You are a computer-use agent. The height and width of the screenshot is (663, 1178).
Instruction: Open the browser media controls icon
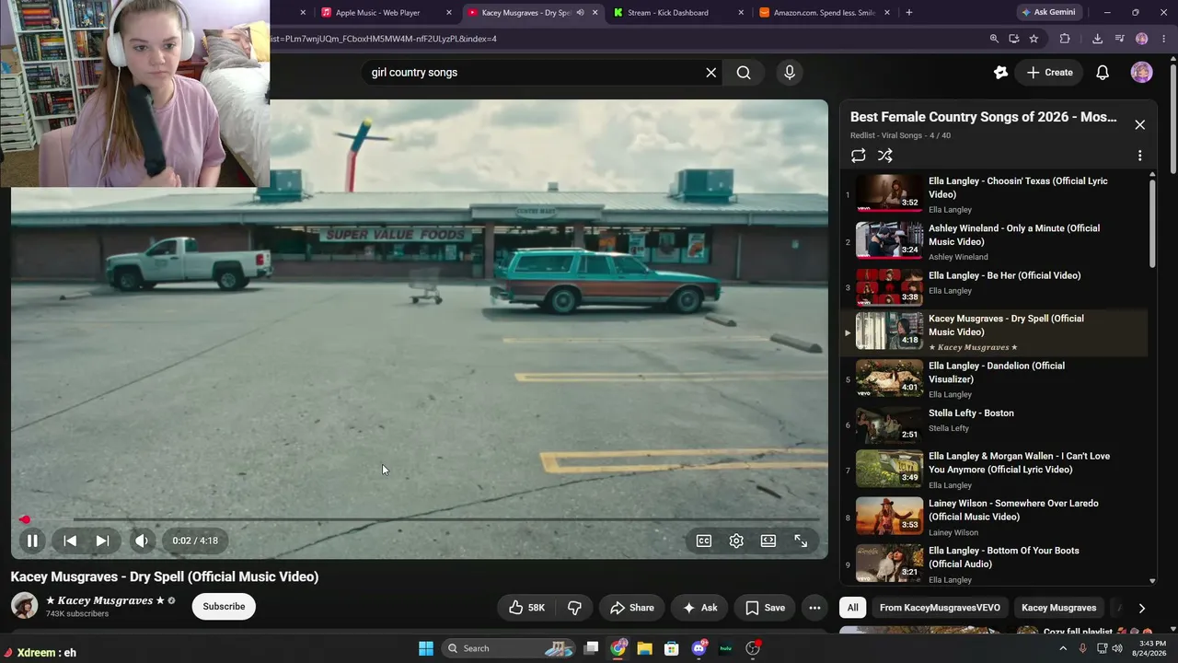coord(1119,39)
